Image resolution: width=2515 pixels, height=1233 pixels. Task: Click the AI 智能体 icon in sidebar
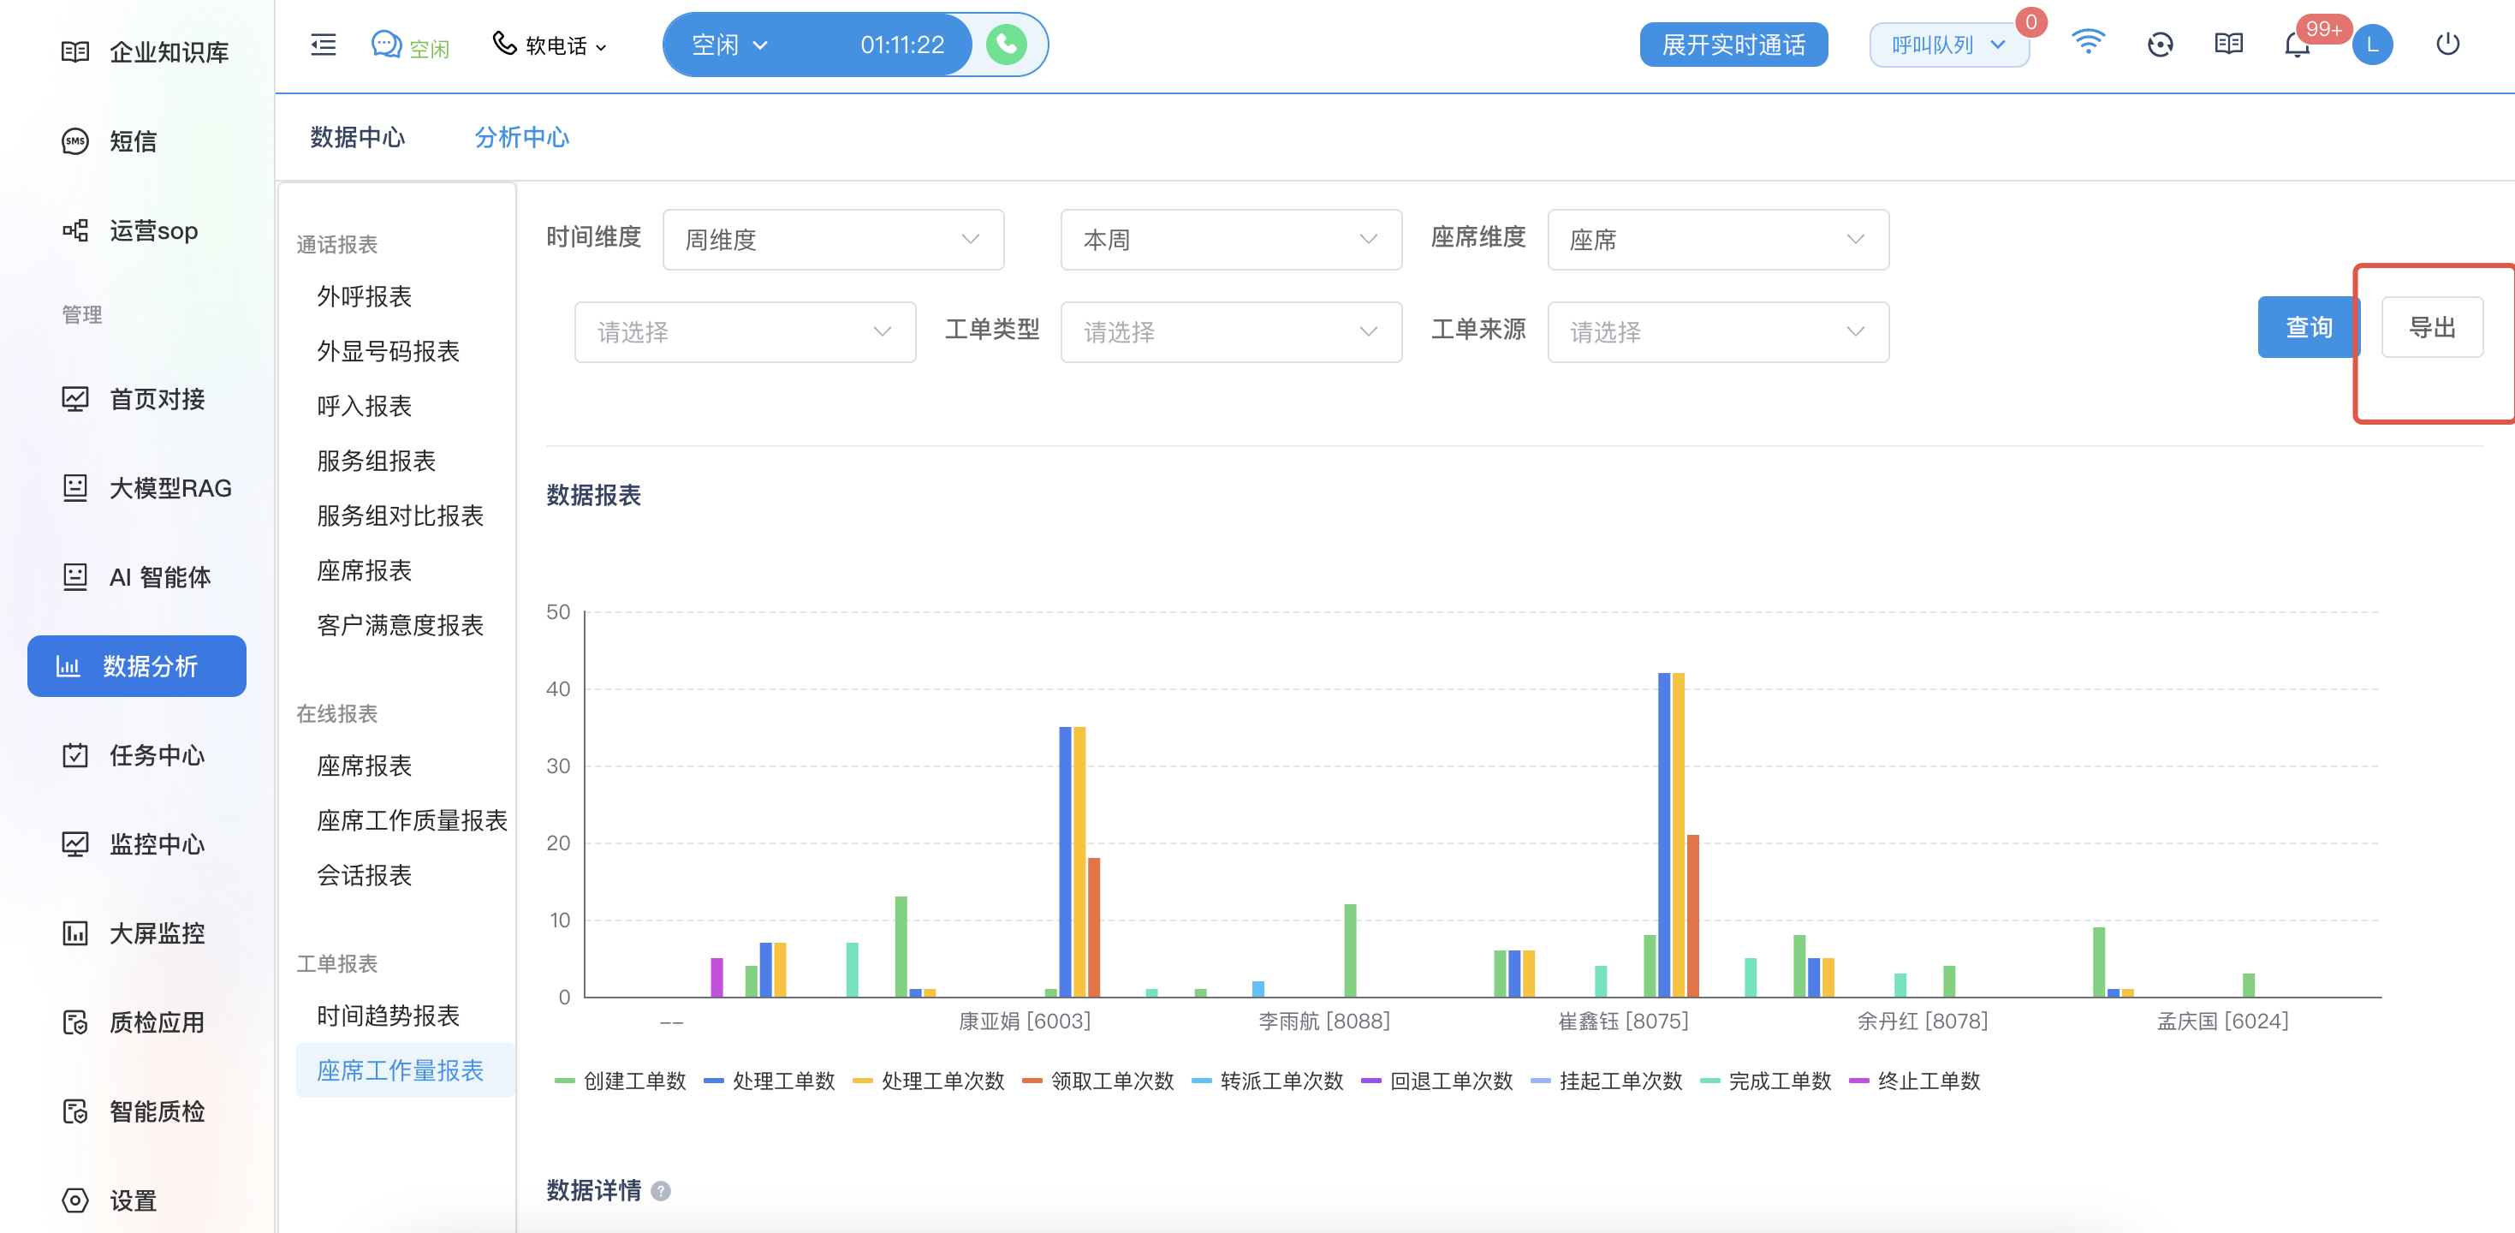click(x=75, y=577)
